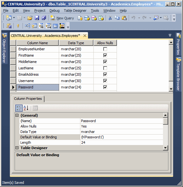Collapse the Table Designer properties section
Viewport: 183px width, 187px height.
click(17, 148)
